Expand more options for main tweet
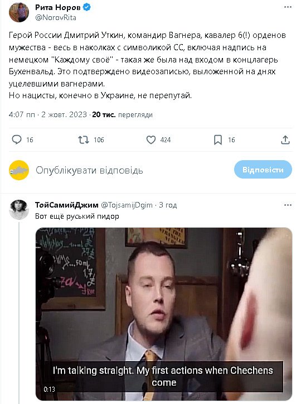 click(288, 7)
